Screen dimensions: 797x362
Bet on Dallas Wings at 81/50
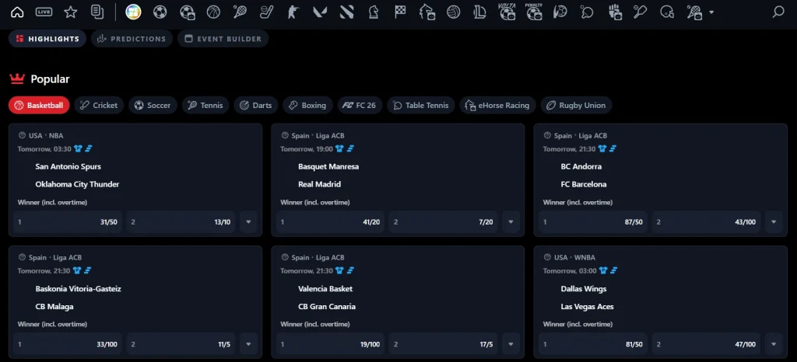pos(593,344)
